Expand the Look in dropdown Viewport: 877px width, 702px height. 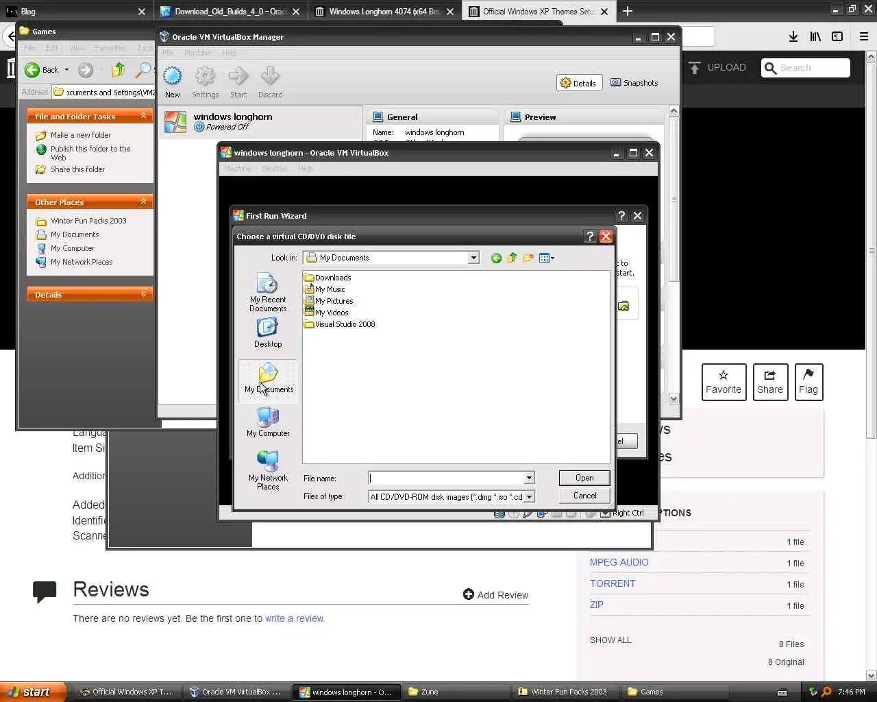473,258
